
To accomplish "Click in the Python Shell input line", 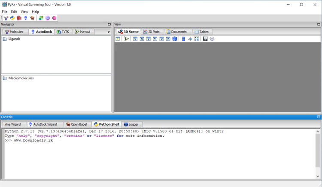I will pos(129,141).
